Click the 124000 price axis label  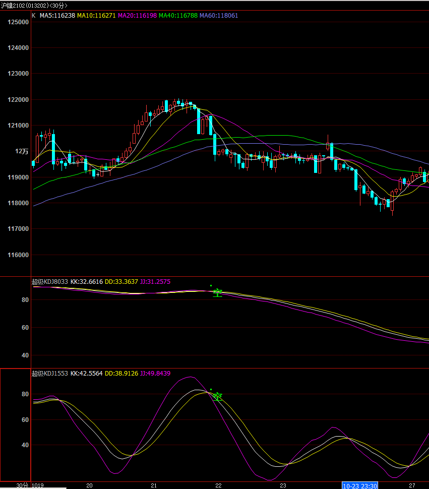pos(18,48)
